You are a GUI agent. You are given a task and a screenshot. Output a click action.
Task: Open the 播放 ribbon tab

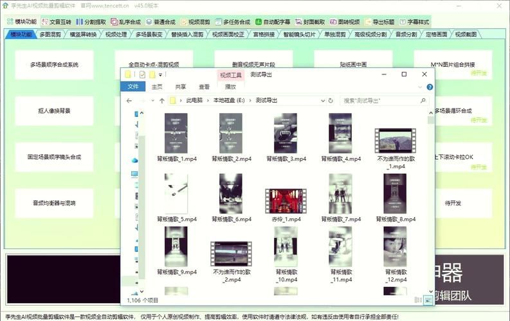tap(231, 87)
